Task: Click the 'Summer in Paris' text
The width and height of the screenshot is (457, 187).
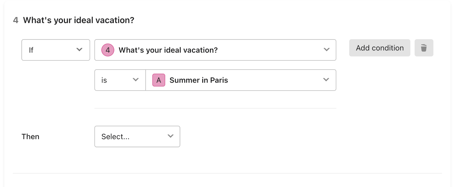Action: tap(199, 80)
